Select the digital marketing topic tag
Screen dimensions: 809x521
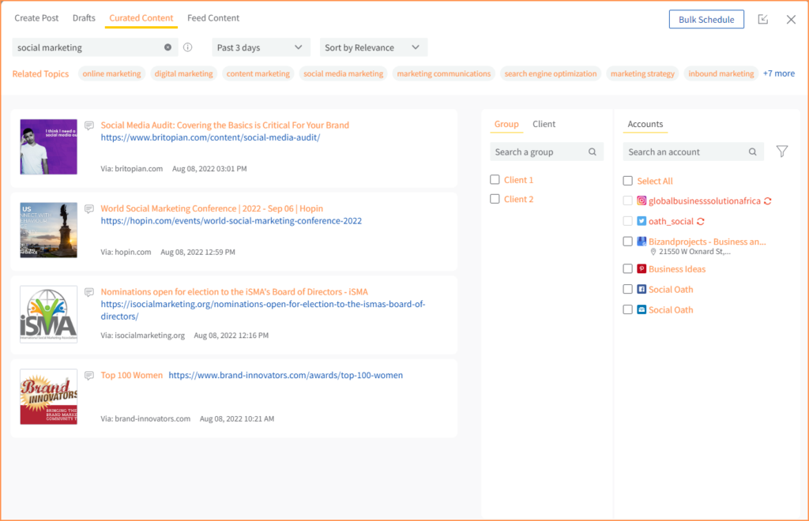point(183,73)
